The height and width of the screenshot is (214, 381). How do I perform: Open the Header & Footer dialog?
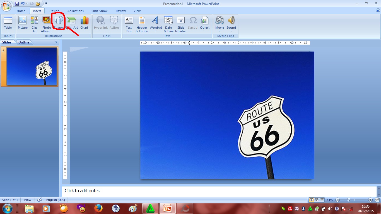click(x=142, y=24)
